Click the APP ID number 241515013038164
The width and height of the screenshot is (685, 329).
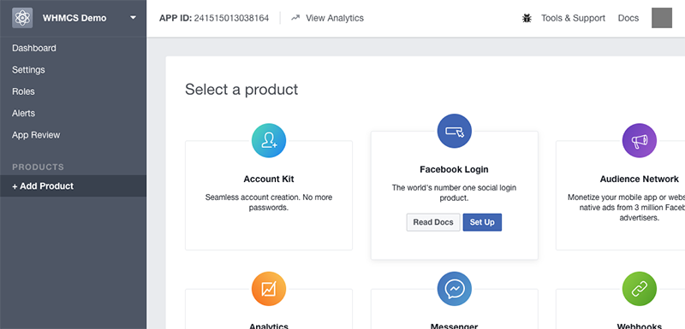pos(231,18)
